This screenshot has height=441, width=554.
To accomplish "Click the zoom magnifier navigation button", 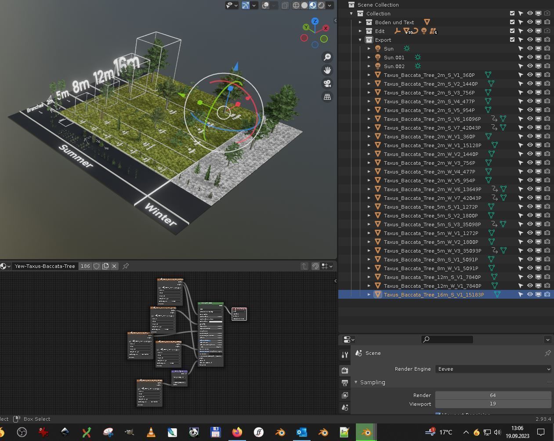I will coord(327,57).
